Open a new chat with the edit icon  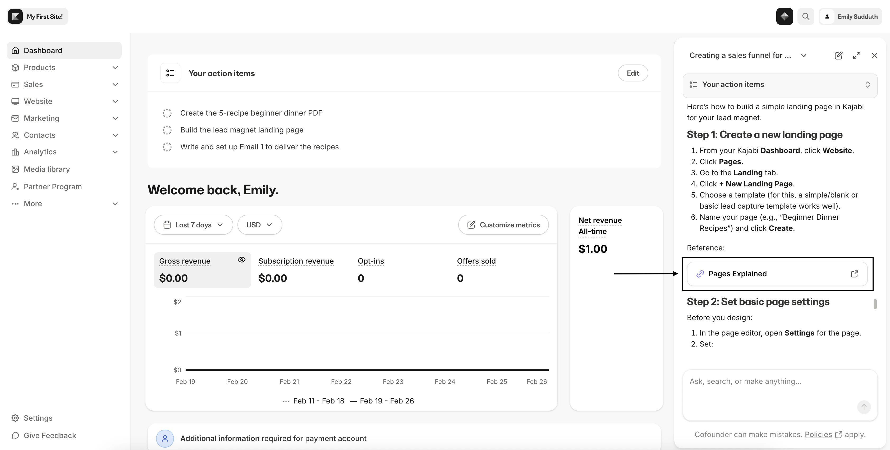coord(839,55)
